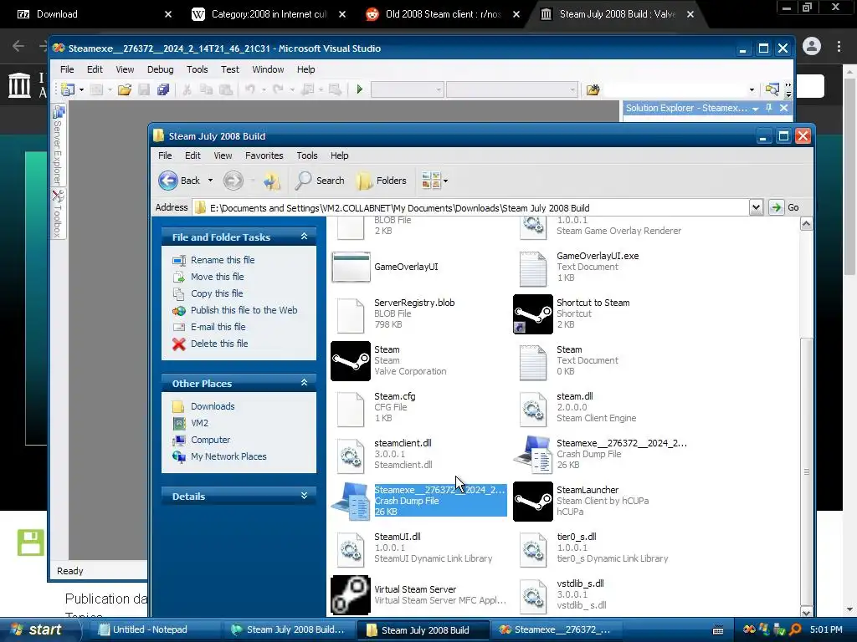Image resolution: width=857 pixels, height=642 pixels.
Task: Open VM2 under Other Places
Action: pos(199,423)
